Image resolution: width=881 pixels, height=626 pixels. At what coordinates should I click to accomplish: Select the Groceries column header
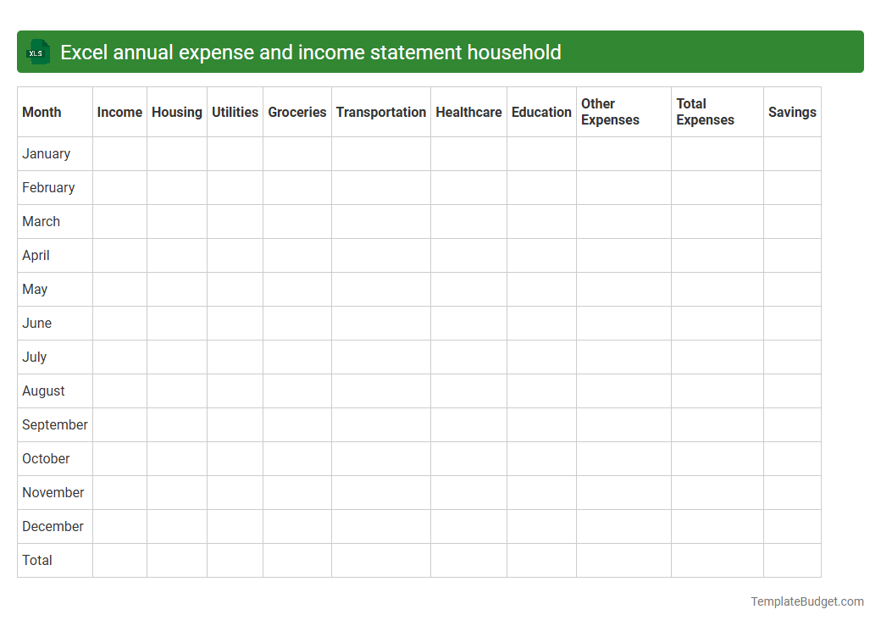click(296, 112)
